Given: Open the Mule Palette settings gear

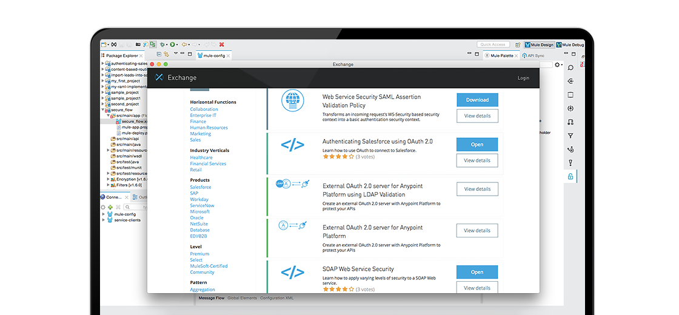Looking at the screenshot, I should pyautogui.click(x=557, y=64).
